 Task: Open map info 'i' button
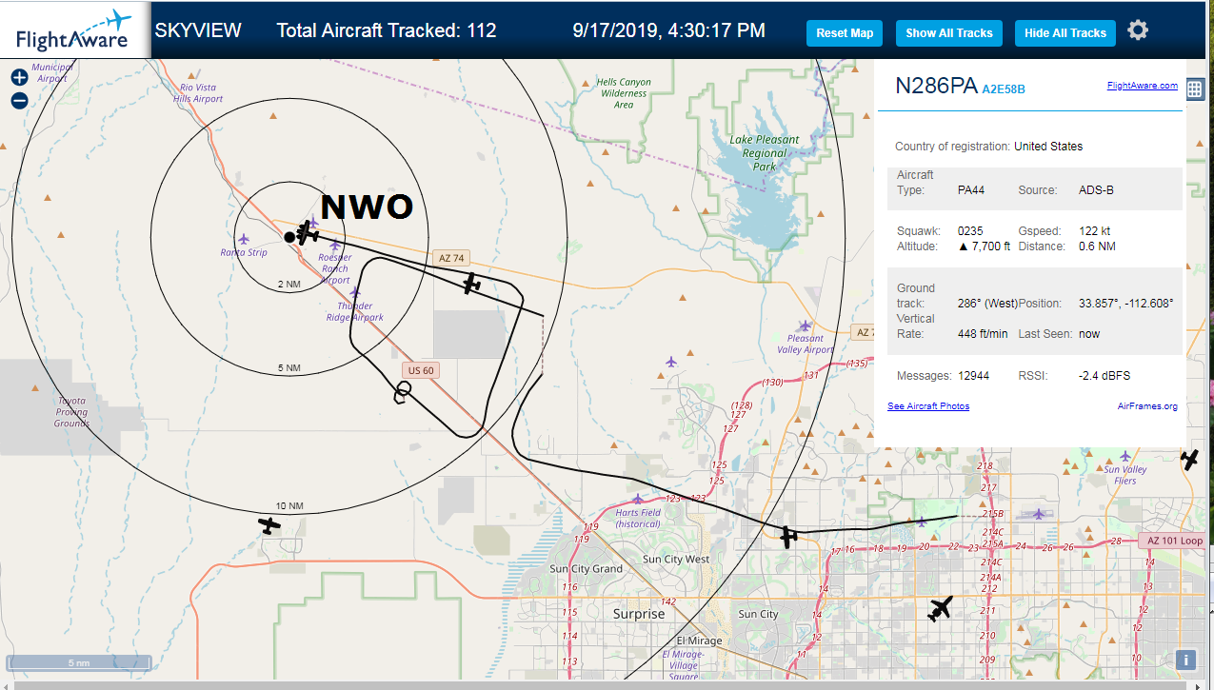point(1186,660)
